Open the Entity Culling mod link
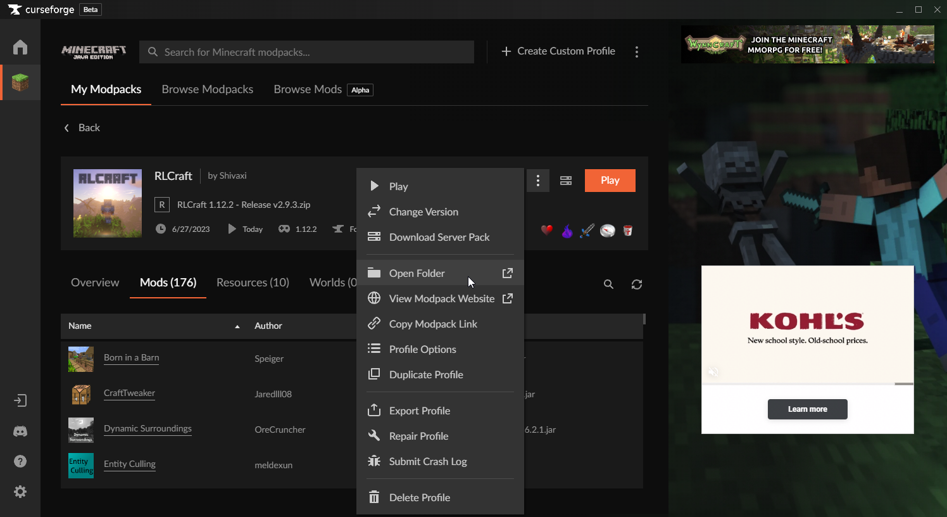The image size is (947, 517). tap(130, 464)
